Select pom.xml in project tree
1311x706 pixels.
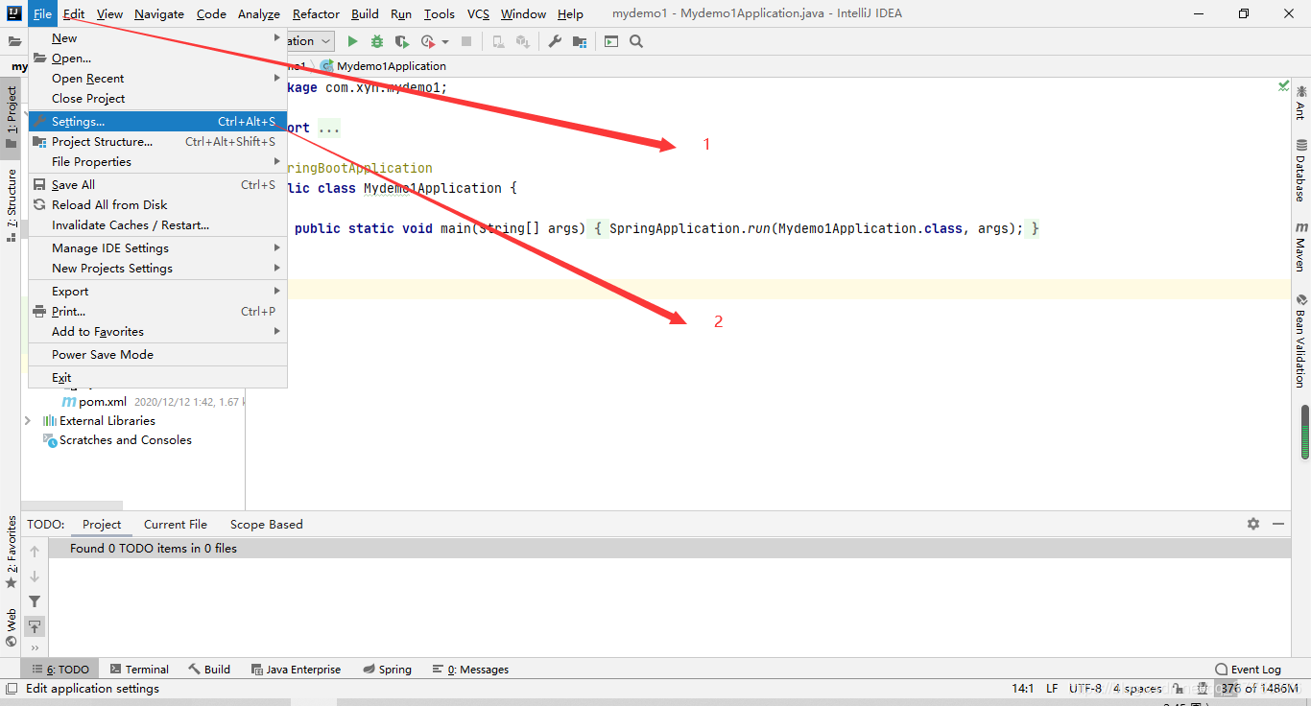pos(103,402)
